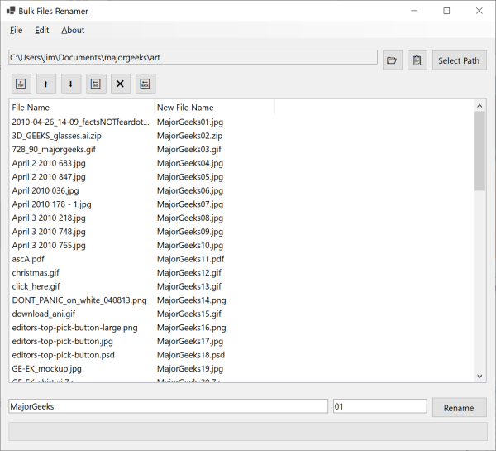Click new name MajorGeeks11.pdf
This screenshot has width=496, height=451.
point(190,259)
